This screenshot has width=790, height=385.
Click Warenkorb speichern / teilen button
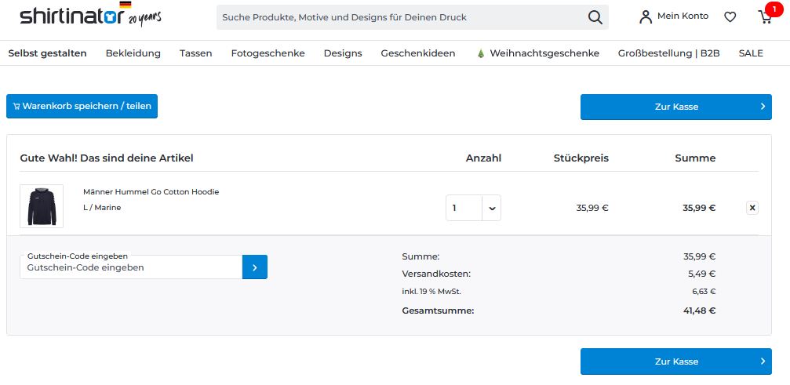point(82,106)
